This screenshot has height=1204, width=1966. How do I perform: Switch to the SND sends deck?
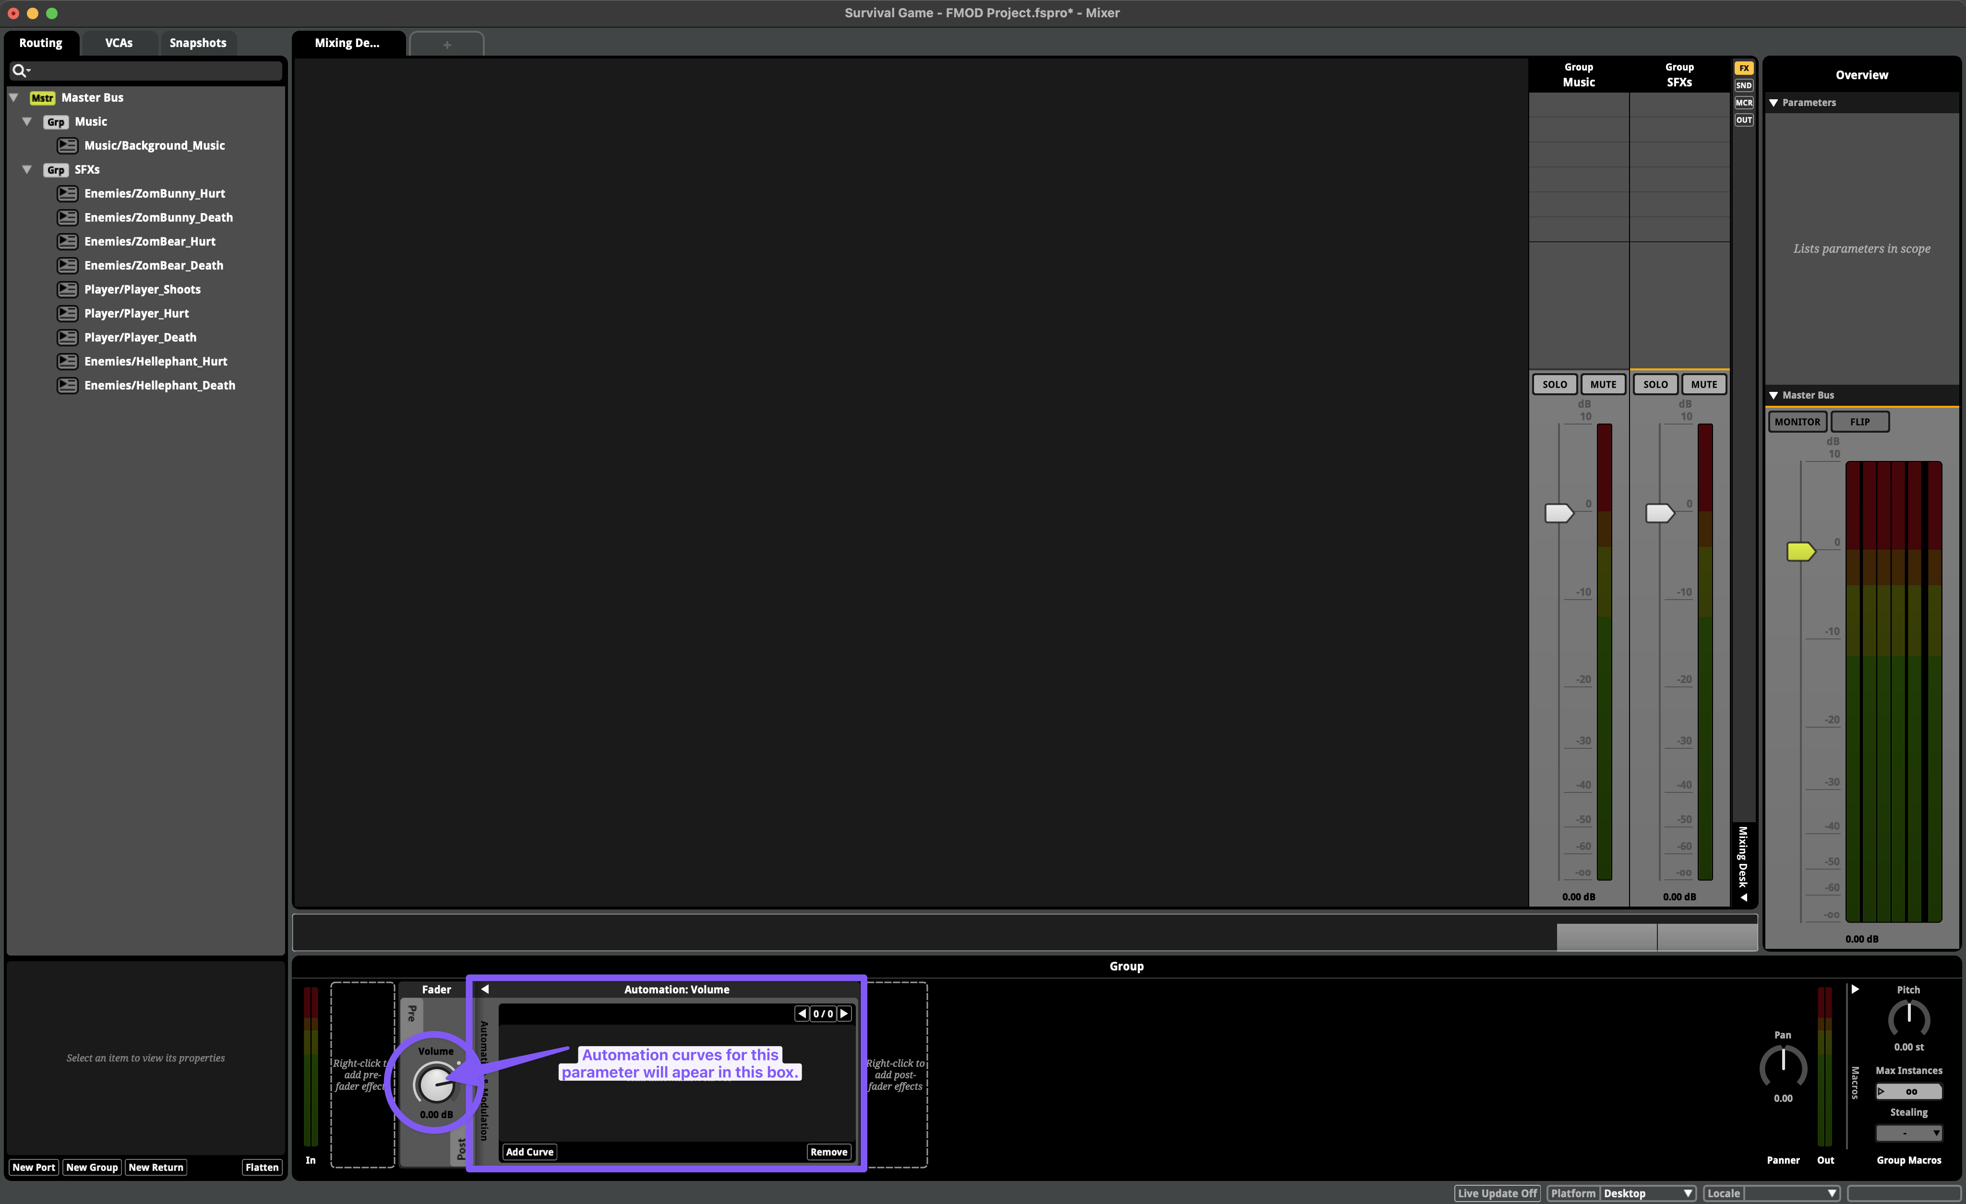(1744, 85)
